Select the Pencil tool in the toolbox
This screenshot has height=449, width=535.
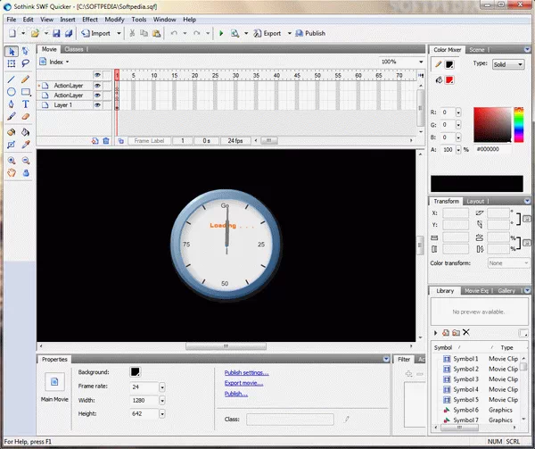pyautogui.click(x=26, y=79)
